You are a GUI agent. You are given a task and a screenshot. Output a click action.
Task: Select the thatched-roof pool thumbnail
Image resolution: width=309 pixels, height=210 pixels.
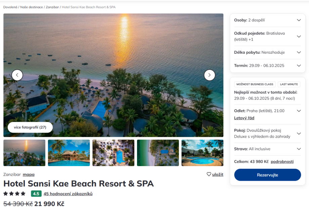coord(69,153)
